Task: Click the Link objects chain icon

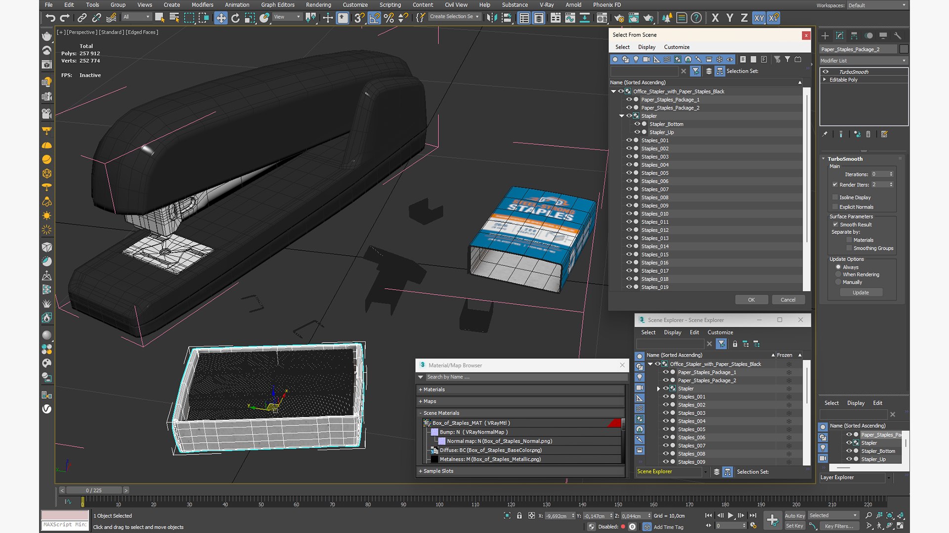Action: (82, 18)
